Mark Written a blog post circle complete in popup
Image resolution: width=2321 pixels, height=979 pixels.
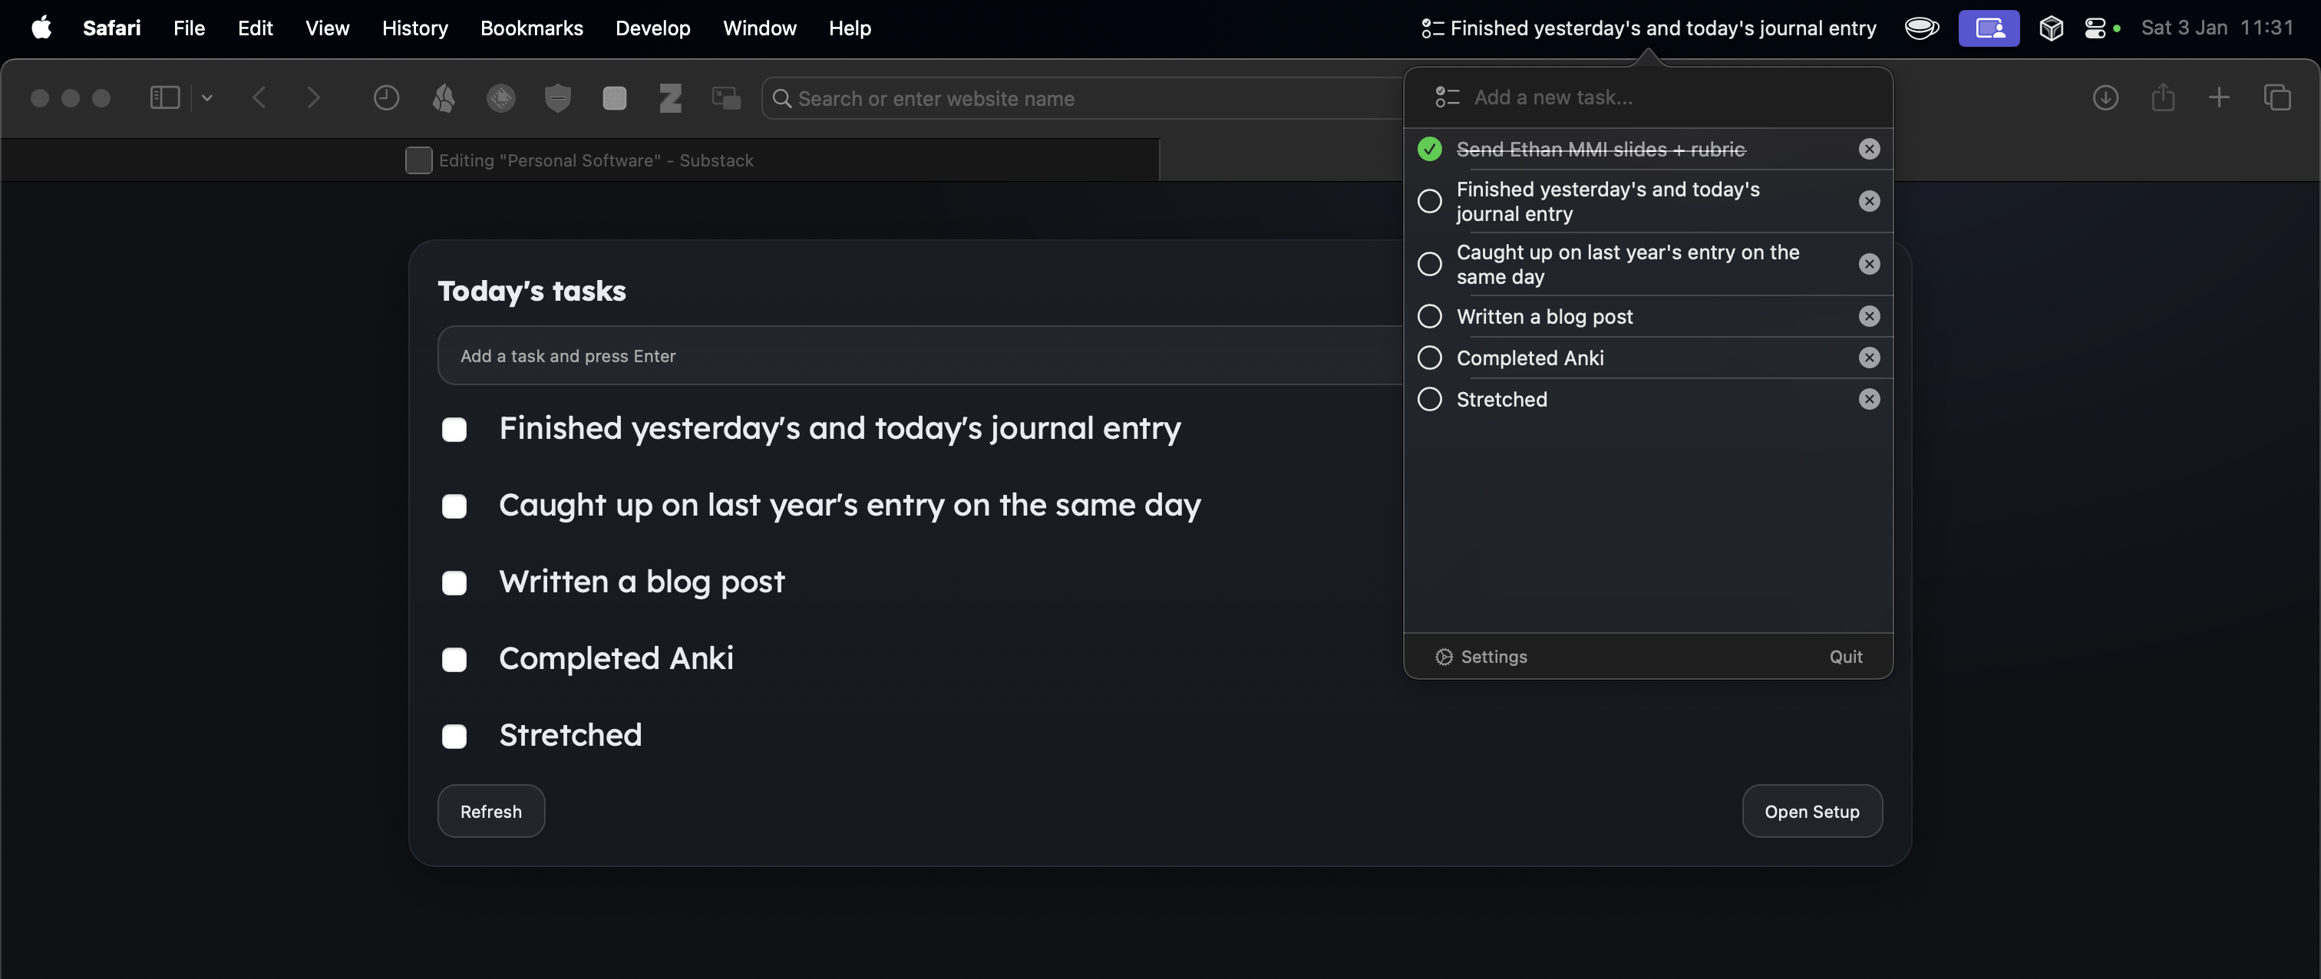(x=1429, y=316)
